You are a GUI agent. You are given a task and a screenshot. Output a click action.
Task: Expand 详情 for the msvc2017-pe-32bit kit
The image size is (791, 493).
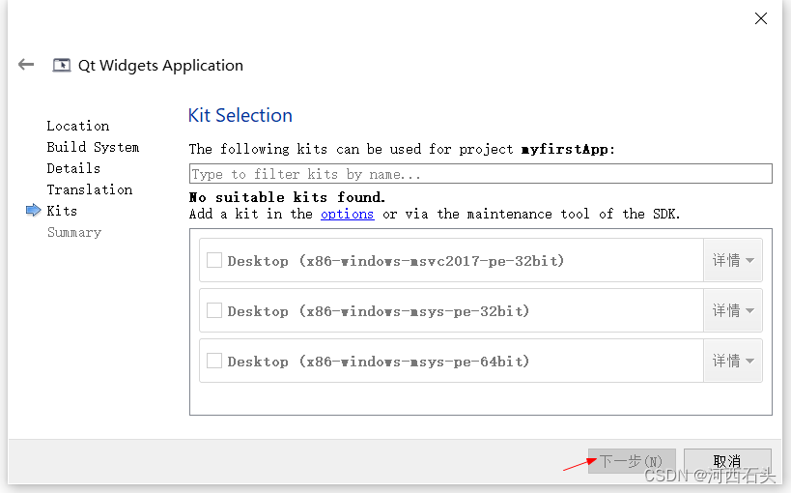[733, 260]
